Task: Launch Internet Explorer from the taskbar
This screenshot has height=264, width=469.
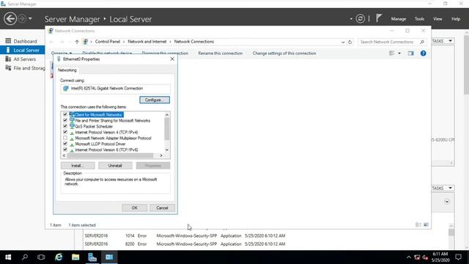Action: coord(59,257)
